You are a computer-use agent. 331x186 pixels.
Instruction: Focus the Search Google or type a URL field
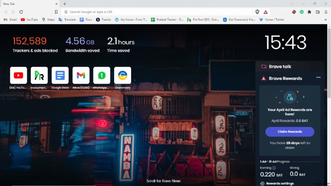(157, 12)
